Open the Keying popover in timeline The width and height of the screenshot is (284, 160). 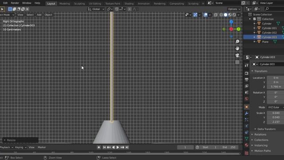click(x=20, y=148)
